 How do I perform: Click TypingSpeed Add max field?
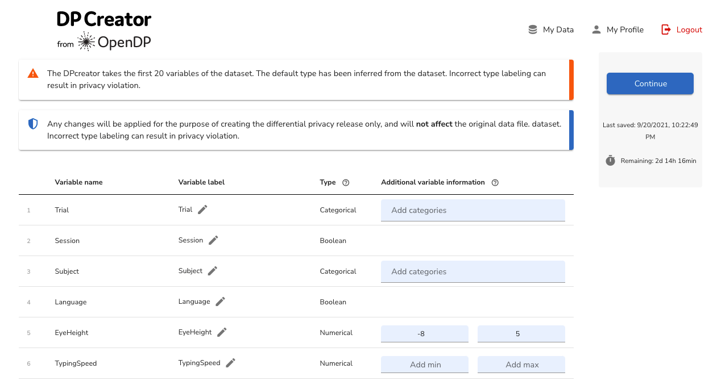(x=521, y=365)
